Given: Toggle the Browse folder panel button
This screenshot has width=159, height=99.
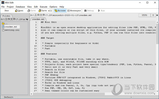Looking at the screenshot, I should tap(60, 11).
